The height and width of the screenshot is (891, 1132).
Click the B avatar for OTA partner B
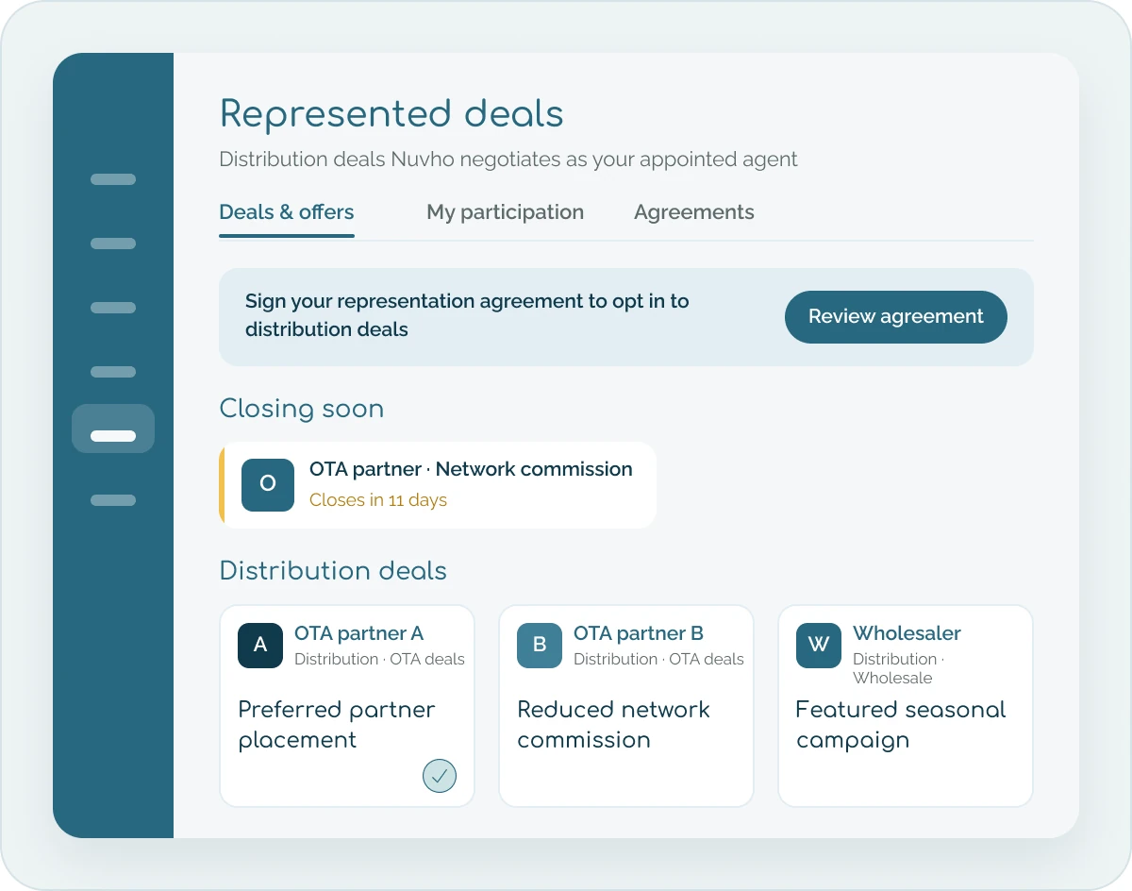point(540,646)
